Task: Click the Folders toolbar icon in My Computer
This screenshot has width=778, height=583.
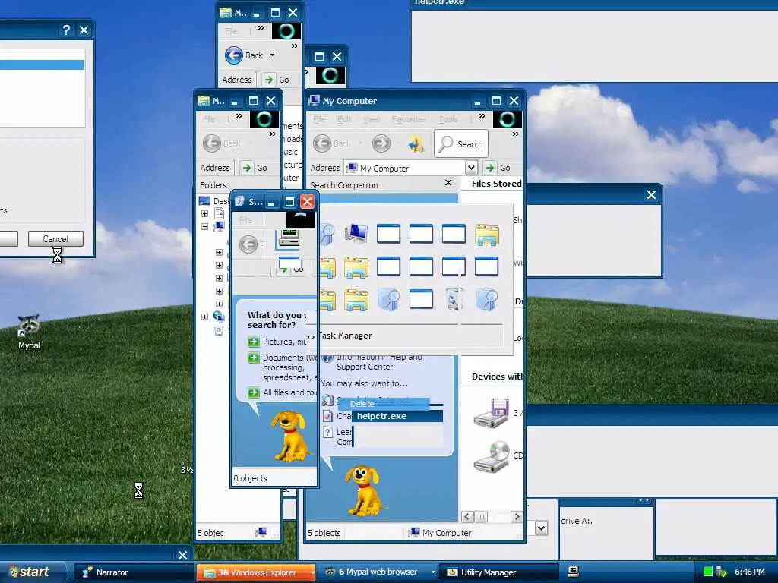Action: point(416,143)
